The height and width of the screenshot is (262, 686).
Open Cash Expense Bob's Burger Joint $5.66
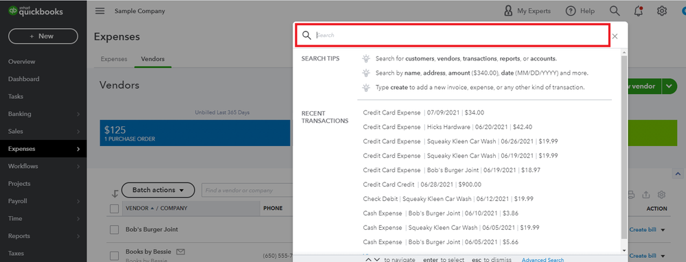click(x=441, y=242)
